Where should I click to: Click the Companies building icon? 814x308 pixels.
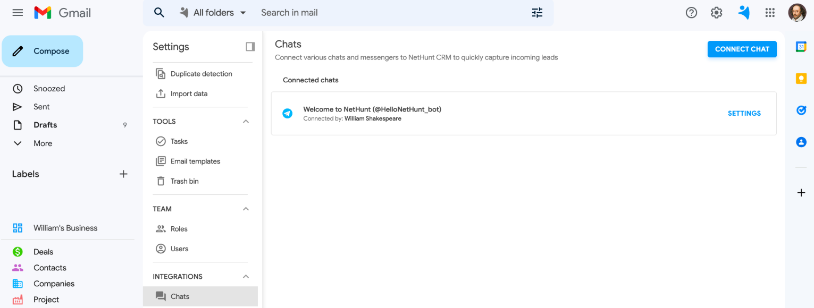coord(18,284)
